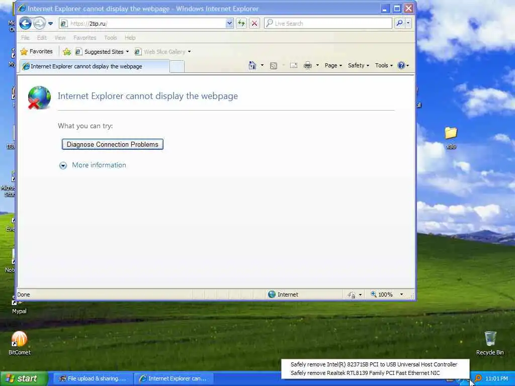Image resolution: width=515 pixels, height=386 pixels.
Task: Click the Internet zone globe in status bar
Action: click(272, 295)
